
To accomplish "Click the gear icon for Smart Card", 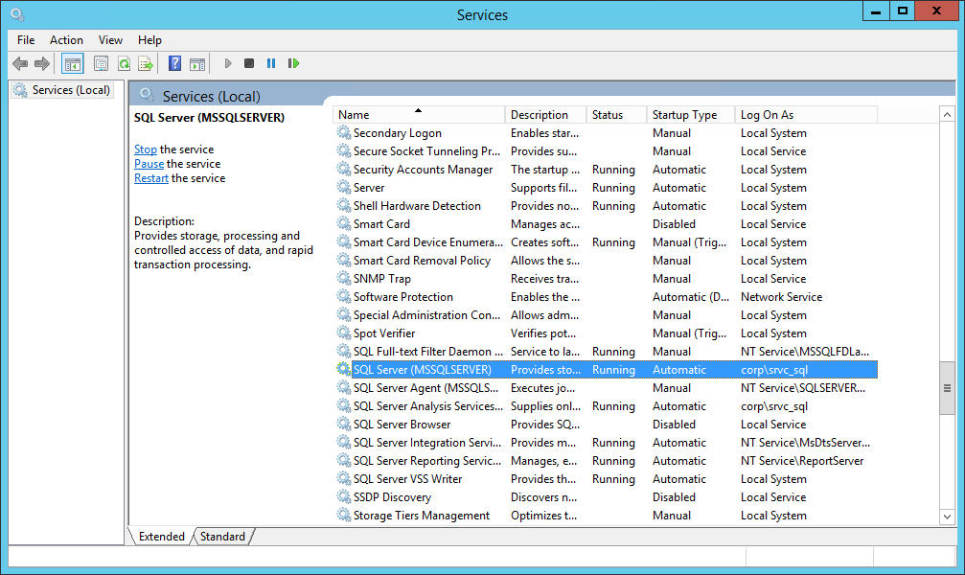I will tap(343, 223).
